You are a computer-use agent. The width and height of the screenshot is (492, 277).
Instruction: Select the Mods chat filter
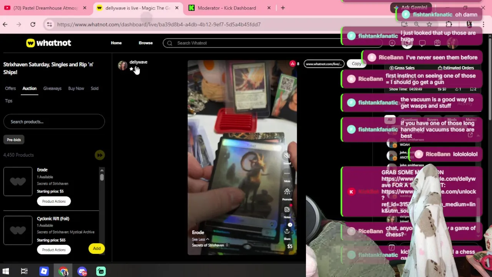point(452,120)
